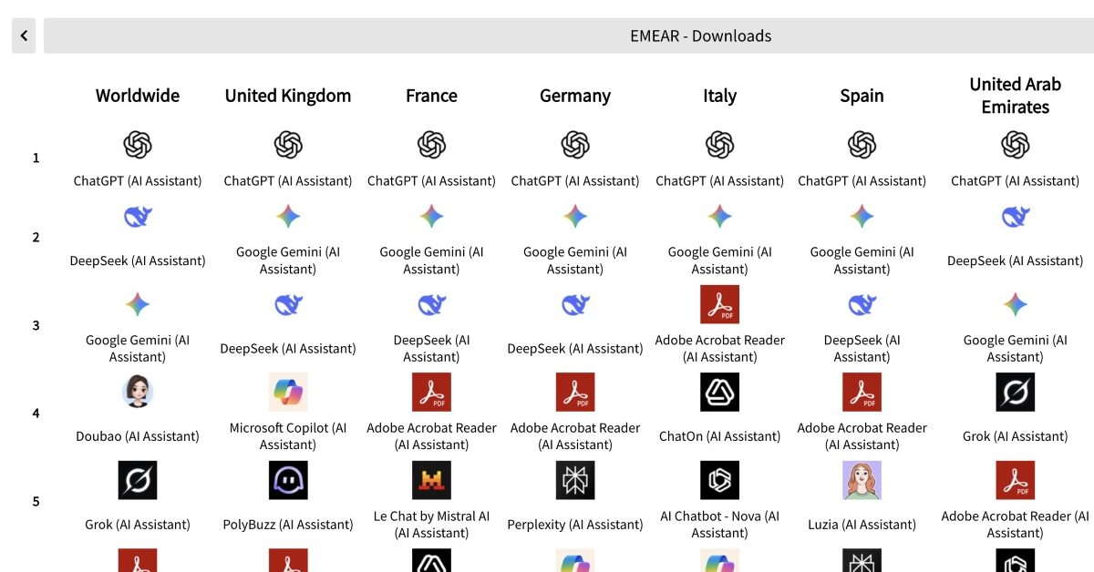Click the United Kingdom column heading
Screen dimensions: 1094x572
pyautogui.click(x=288, y=96)
